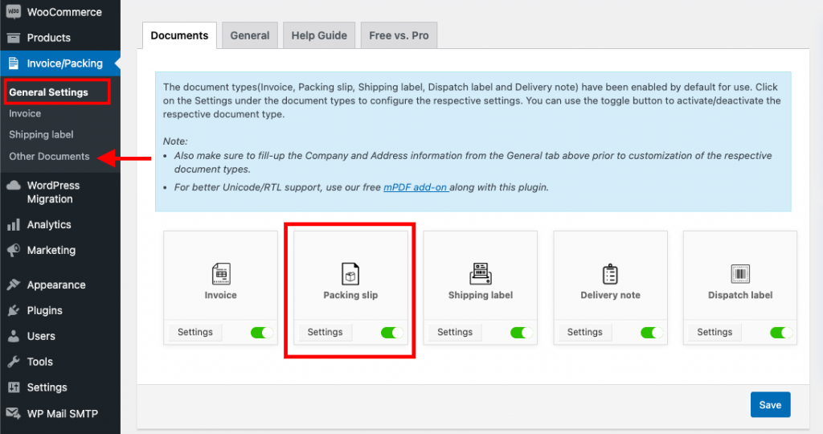Click the Delivery note clipboard icon
This screenshot has height=434, width=823.
610,273
